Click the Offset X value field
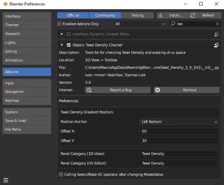The height and width of the screenshot is (185, 224). [179, 131]
